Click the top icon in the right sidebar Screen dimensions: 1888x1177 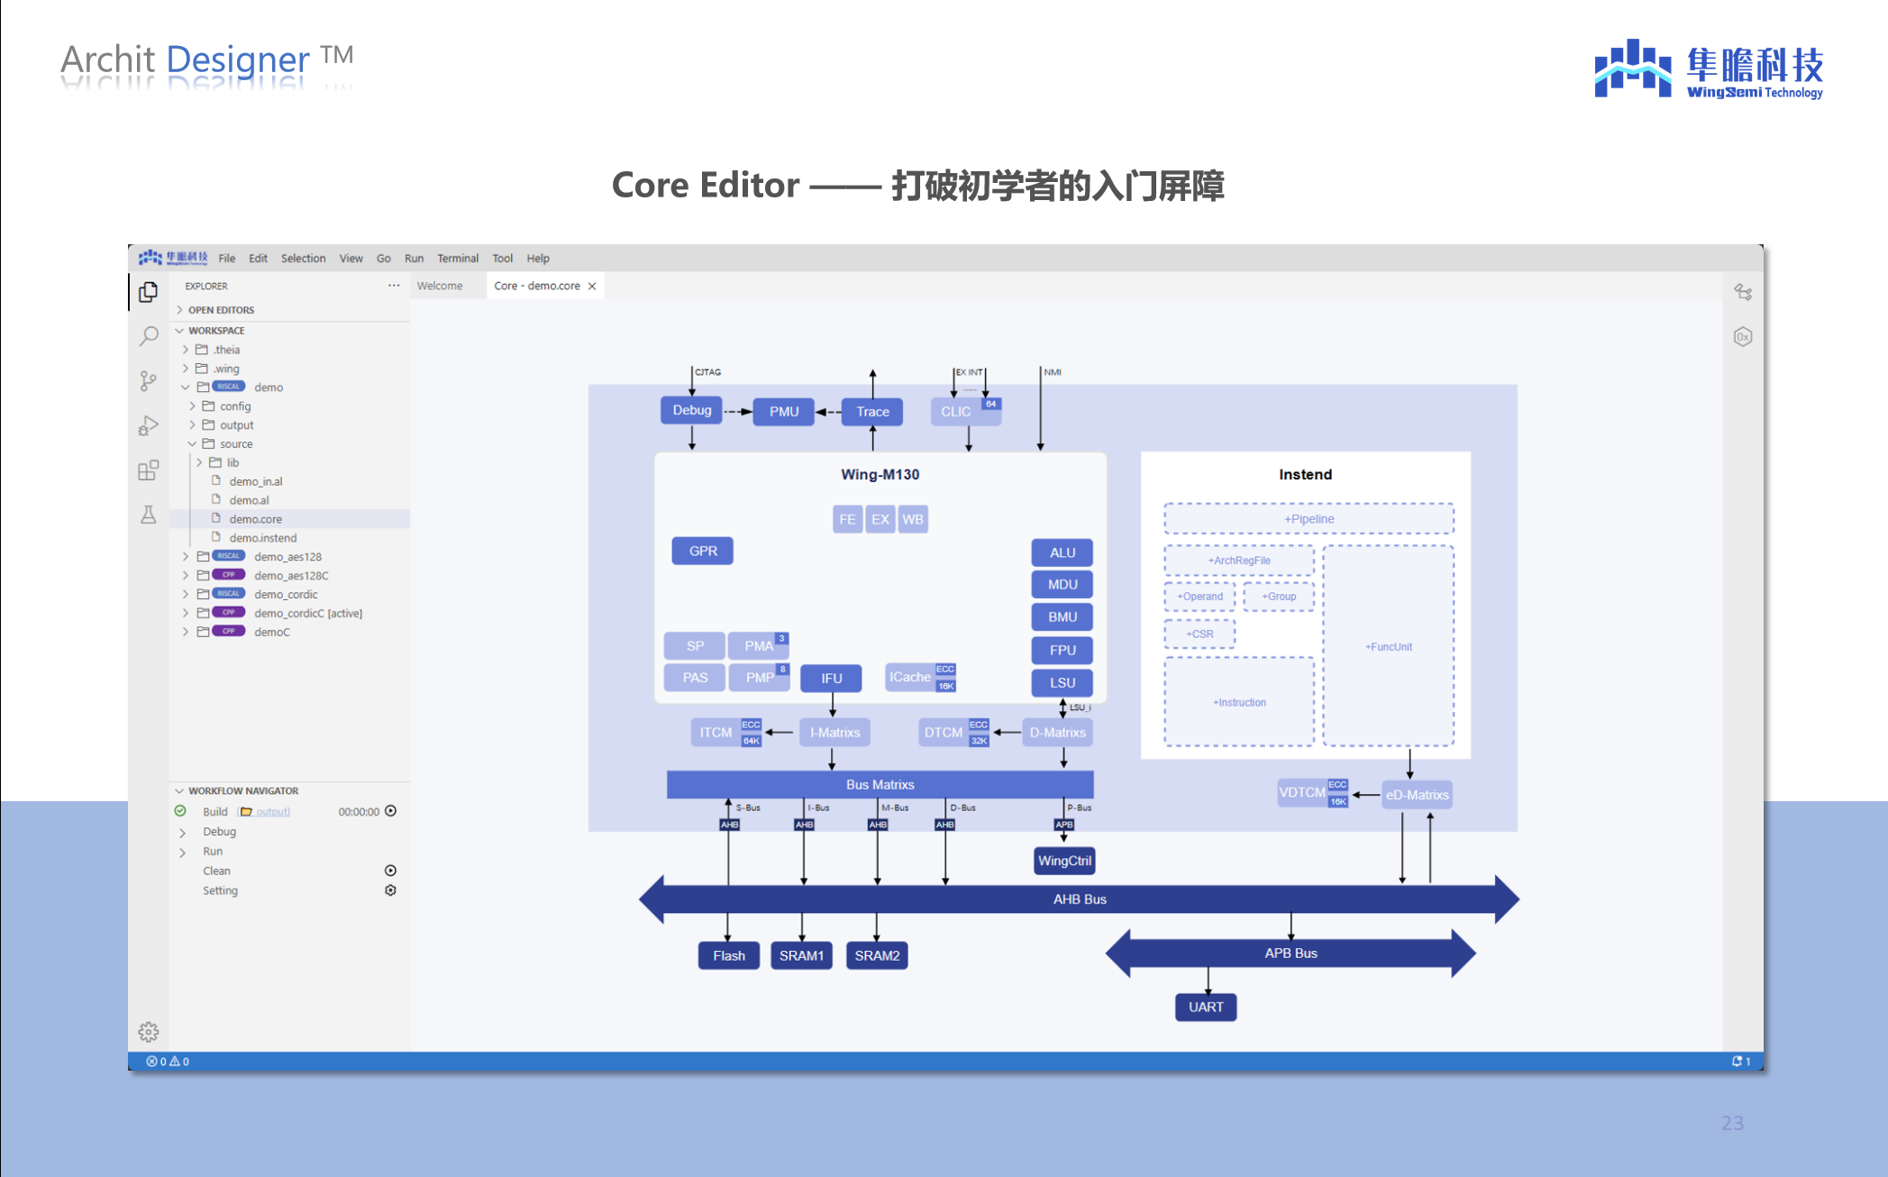(x=1743, y=292)
